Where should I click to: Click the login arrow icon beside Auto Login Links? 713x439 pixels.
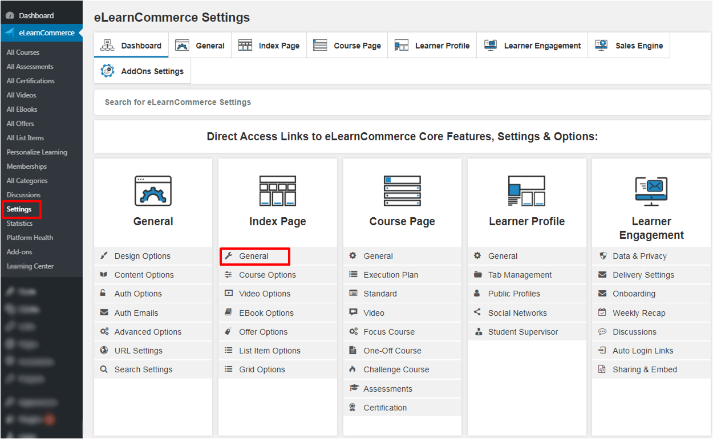tap(602, 351)
